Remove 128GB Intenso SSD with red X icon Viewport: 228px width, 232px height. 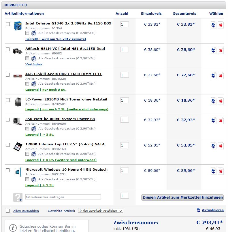tap(221, 146)
